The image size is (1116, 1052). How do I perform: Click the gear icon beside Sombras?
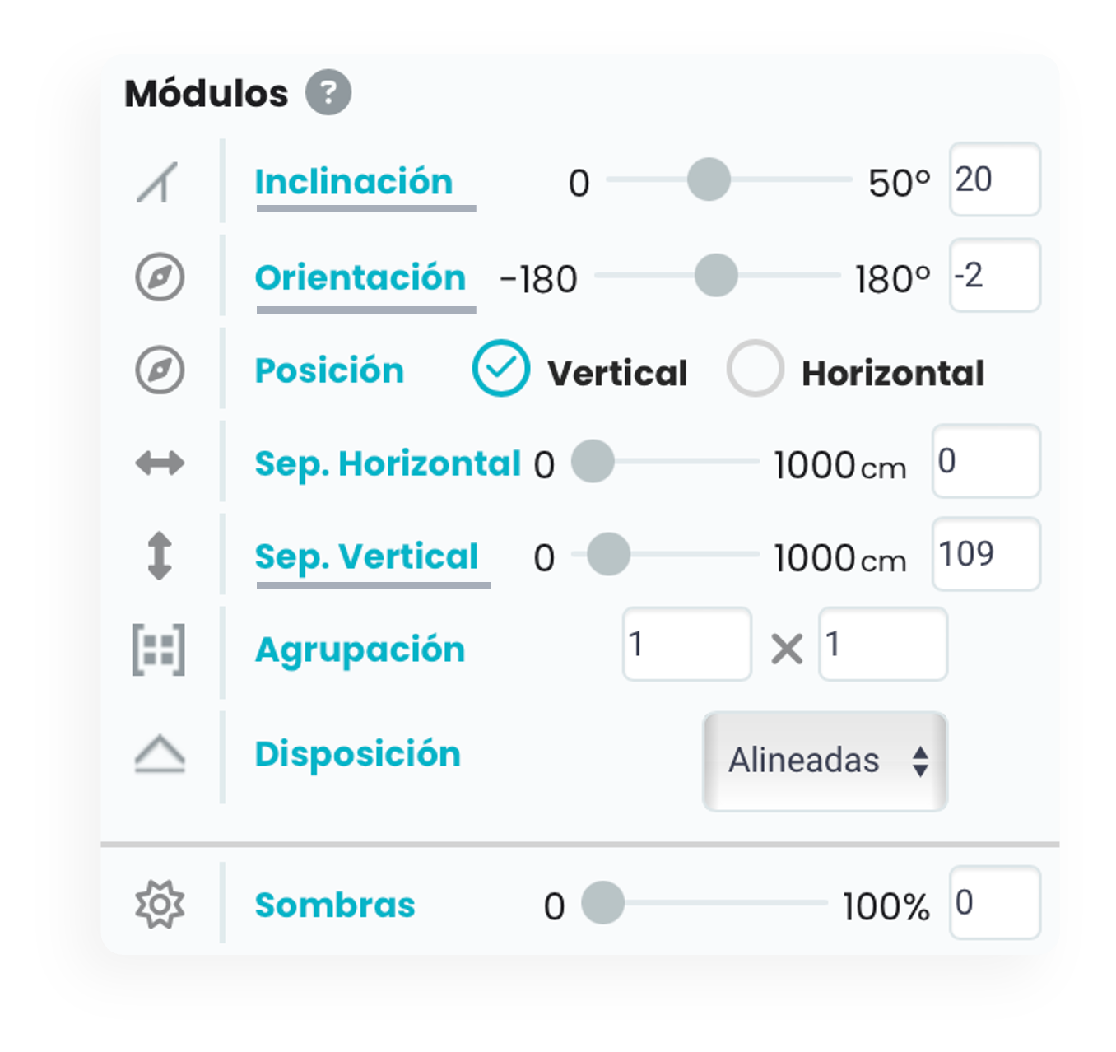tap(160, 905)
